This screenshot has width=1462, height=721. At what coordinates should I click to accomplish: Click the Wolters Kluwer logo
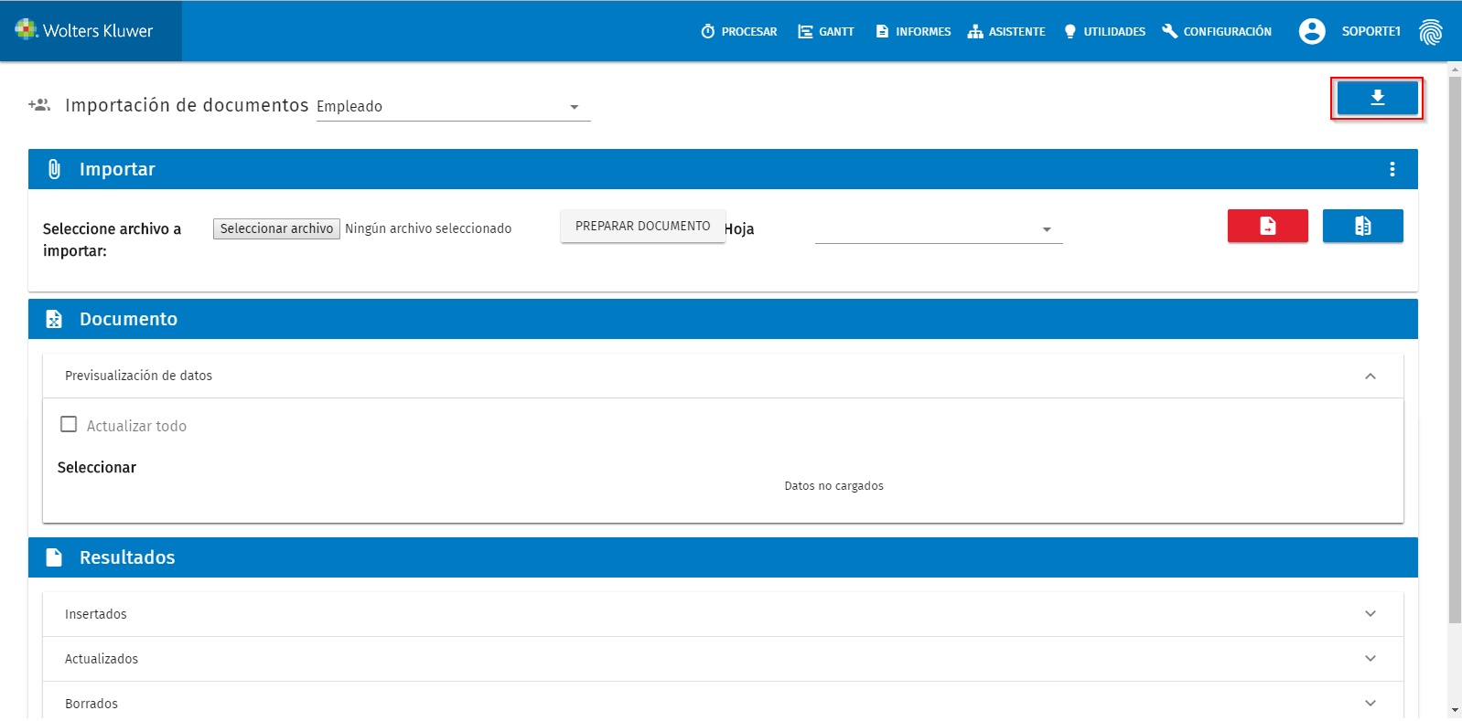click(84, 30)
